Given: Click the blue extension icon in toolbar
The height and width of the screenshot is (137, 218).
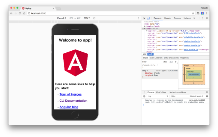Looking at the screenshot, I should point(202,13).
